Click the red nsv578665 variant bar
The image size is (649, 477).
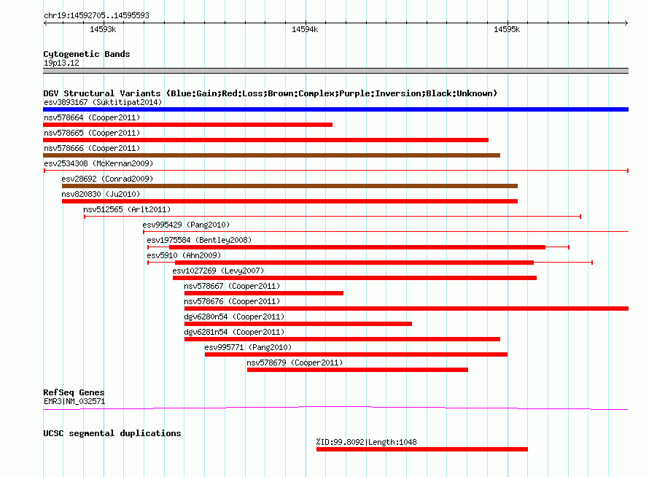pyautogui.click(x=265, y=140)
